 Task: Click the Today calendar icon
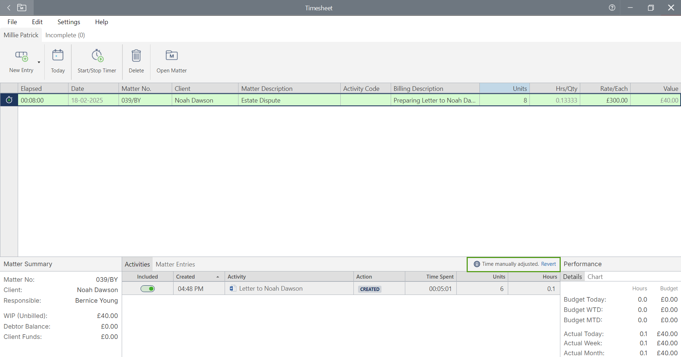[58, 55]
